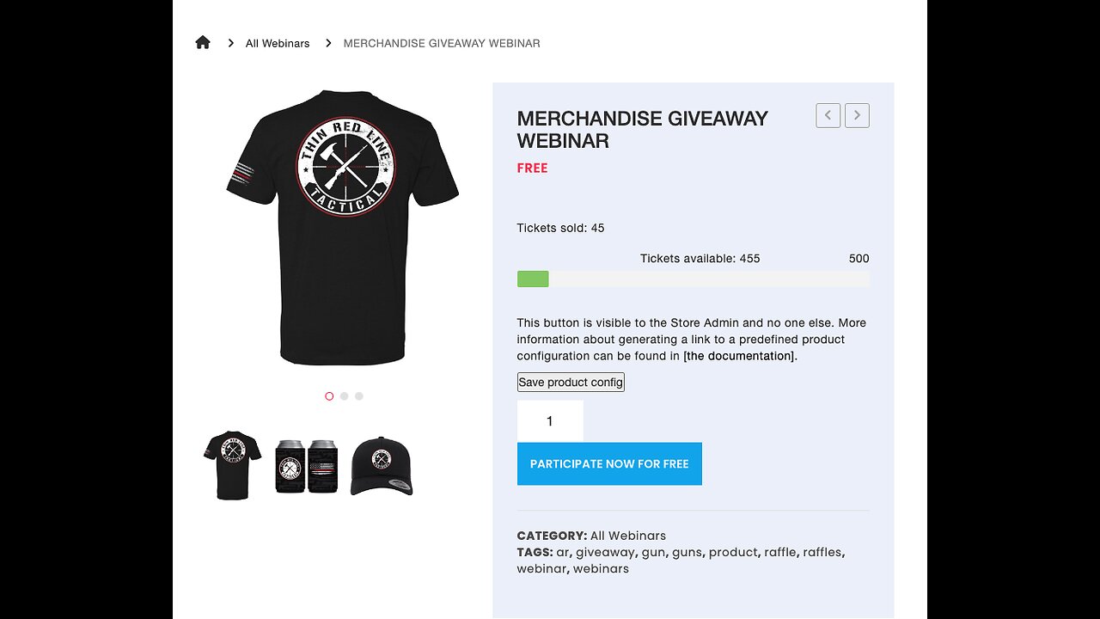The image size is (1100, 619).
Task: Open All Webinars category link
Action: click(x=628, y=536)
